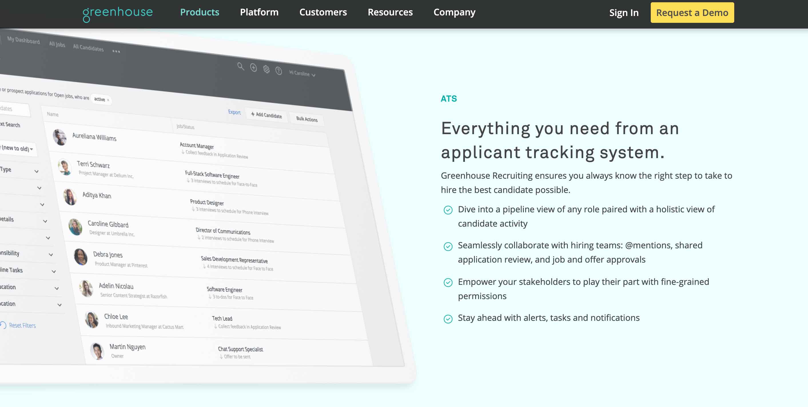The height and width of the screenshot is (407, 808).
Task: Open the (new to old) sort dropdown
Action: click(17, 148)
